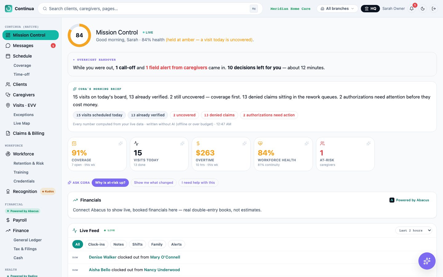Image resolution: width=443 pixels, height=277 pixels.
Task: Click the HQ button
Action: point(370,9)
